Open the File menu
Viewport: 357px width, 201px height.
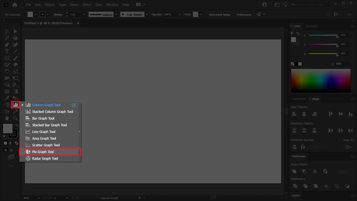pos(28,5)
